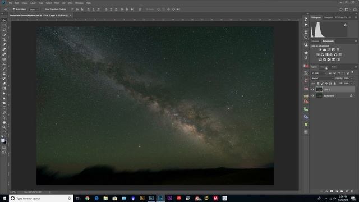The image size is (359, 202).
Task: Hide the Layer 1 layer
Action: (313, 90)
